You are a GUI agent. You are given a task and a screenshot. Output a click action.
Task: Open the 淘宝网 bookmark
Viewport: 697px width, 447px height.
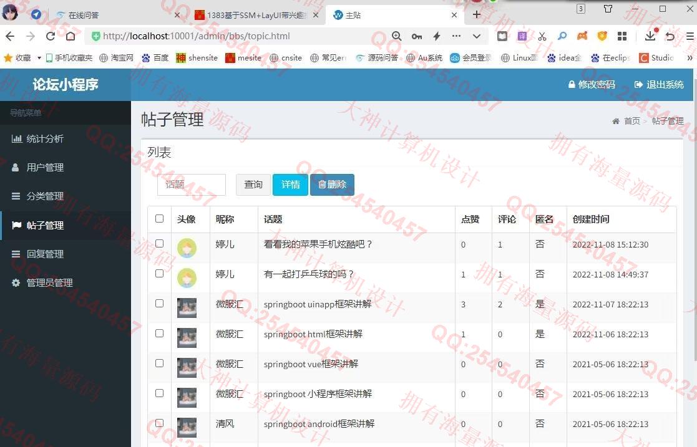click(x=117, y=58)
